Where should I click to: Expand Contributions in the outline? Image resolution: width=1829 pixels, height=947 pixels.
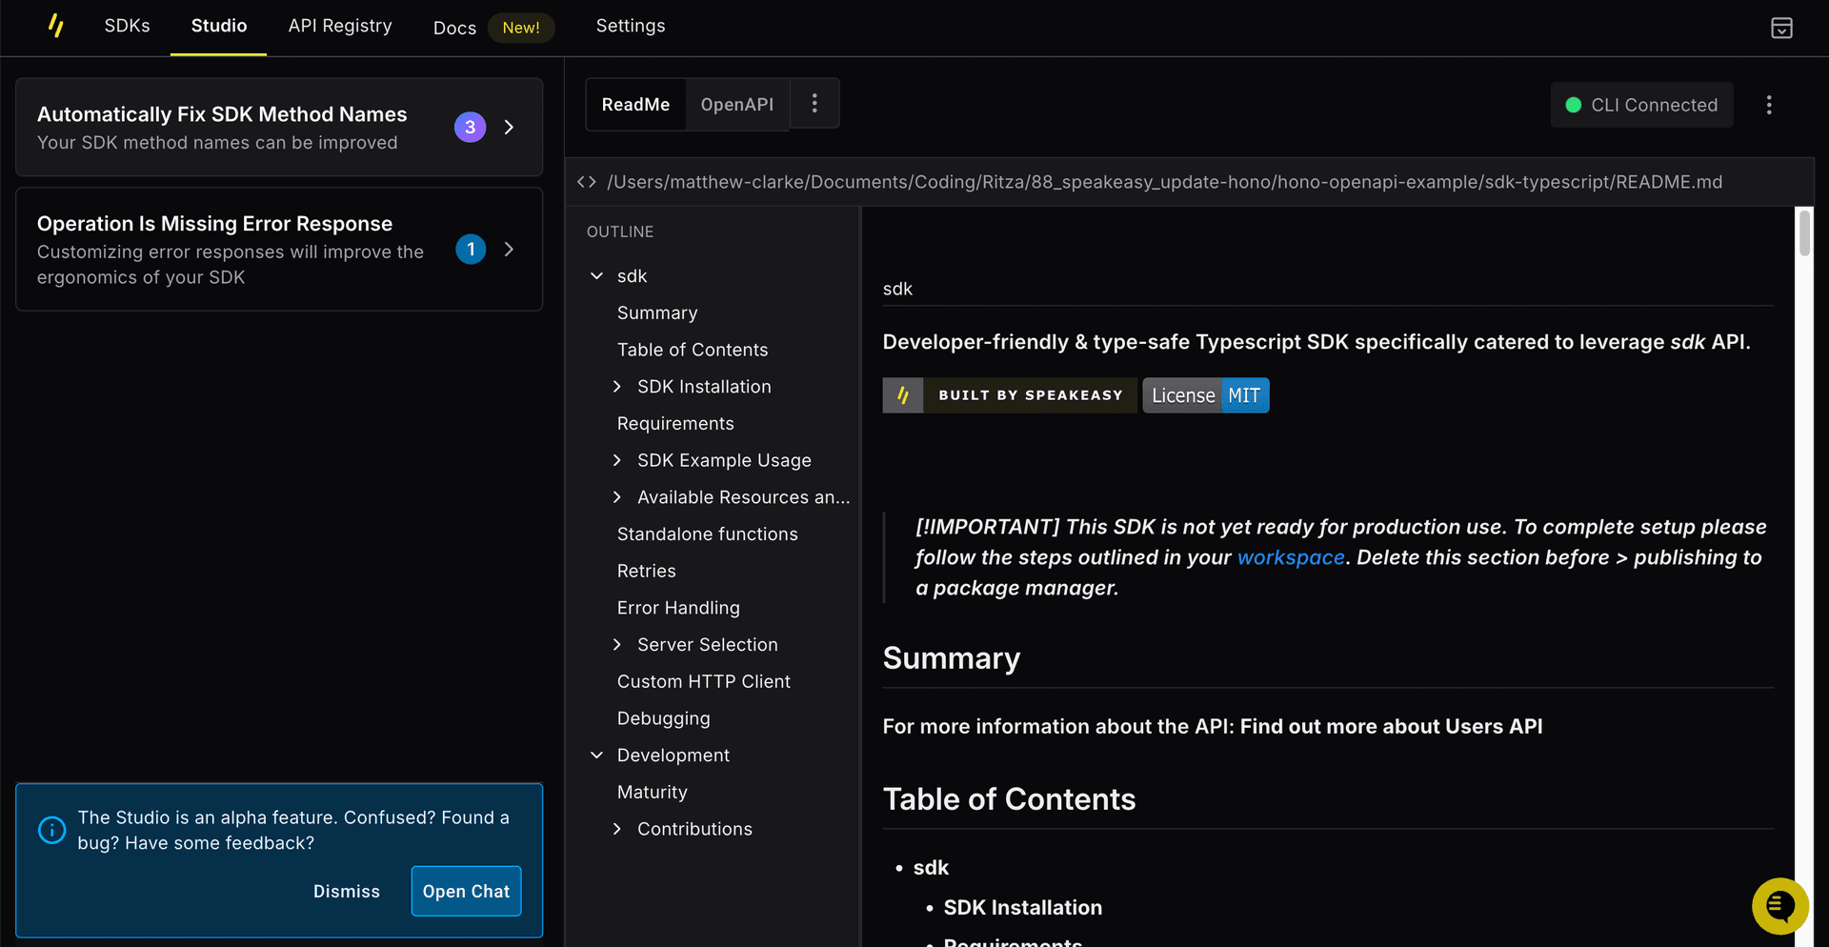coord(618,828)
